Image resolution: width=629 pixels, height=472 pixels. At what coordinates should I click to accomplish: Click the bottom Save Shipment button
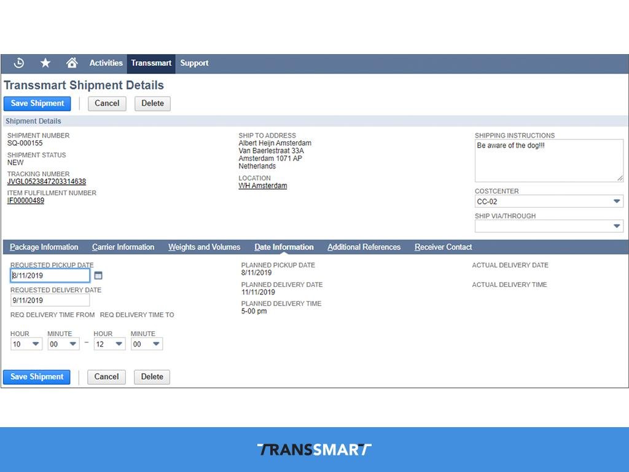[37, 377]
